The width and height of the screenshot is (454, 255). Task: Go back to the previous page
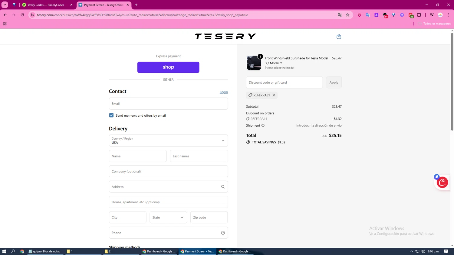(5, 15)
